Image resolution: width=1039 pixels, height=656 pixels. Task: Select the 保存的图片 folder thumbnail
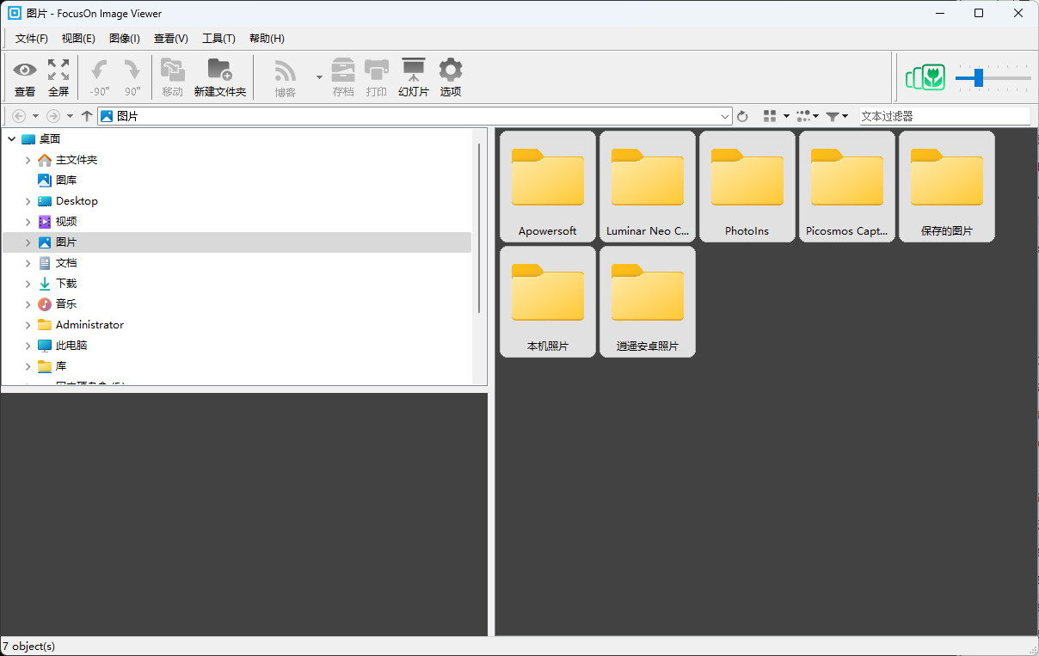947,187
